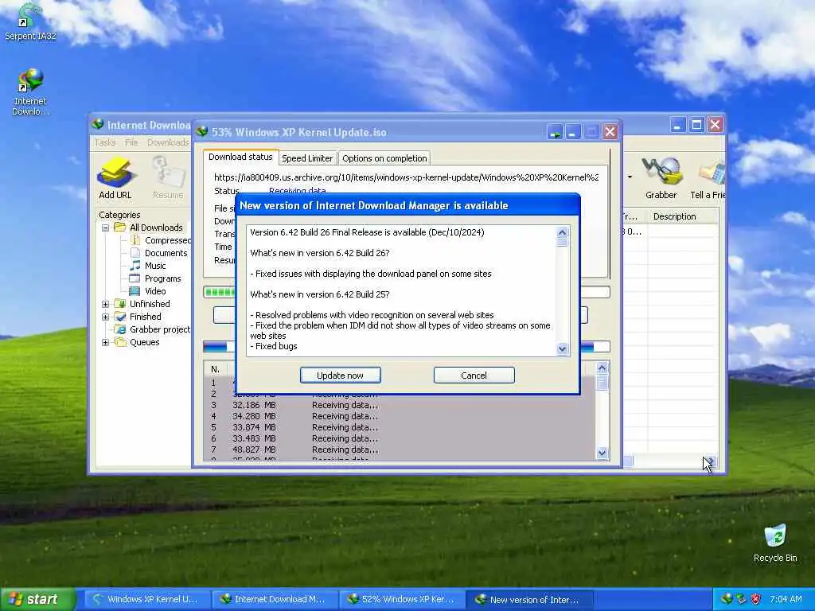Select connection row 5 with 33.874 MB
The image size is (815, 611).
400,427
